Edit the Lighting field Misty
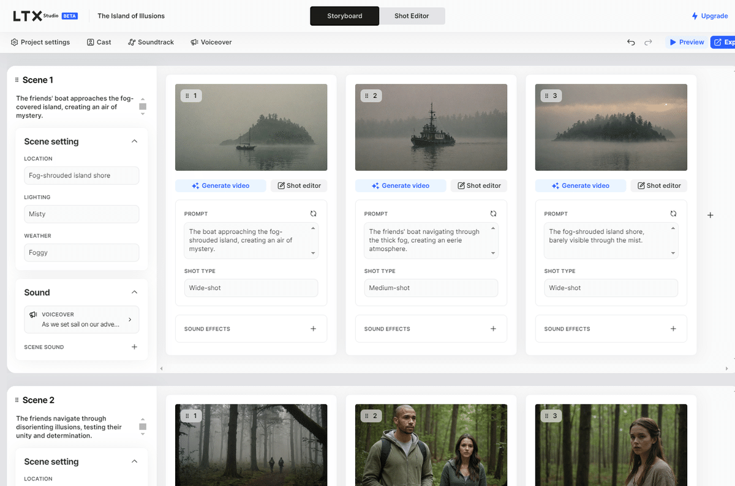This screenshot has width=735, height=486. pos(81,214)
